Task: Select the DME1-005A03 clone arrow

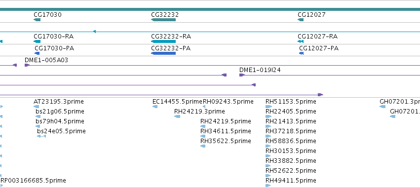Action: 27,65
